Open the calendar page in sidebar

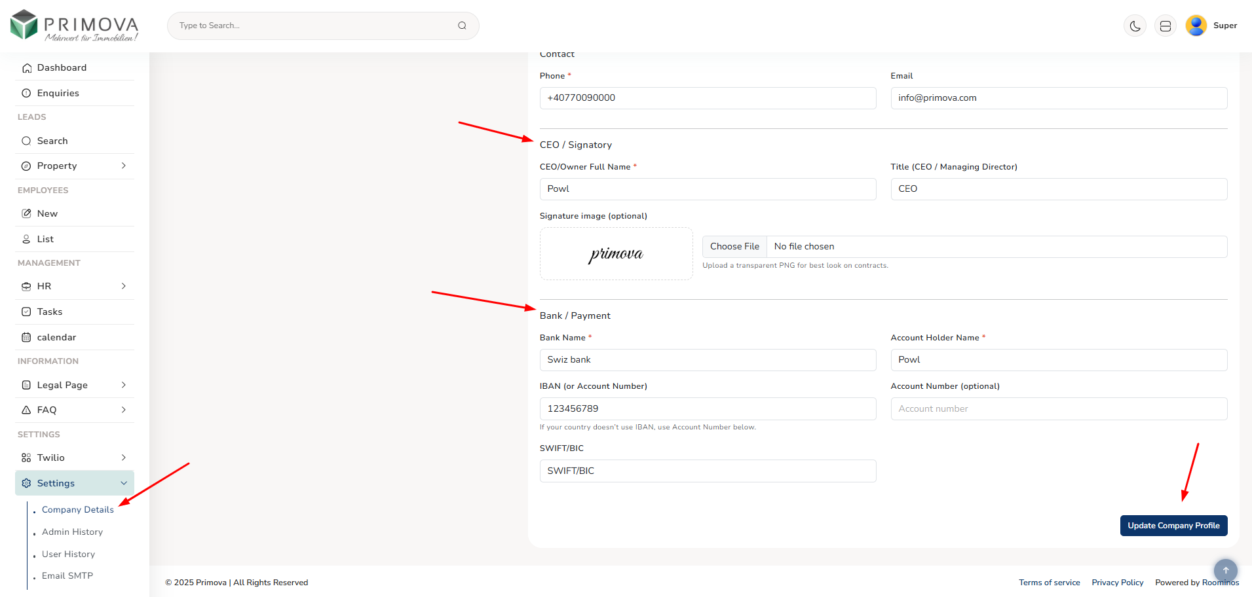56,337
